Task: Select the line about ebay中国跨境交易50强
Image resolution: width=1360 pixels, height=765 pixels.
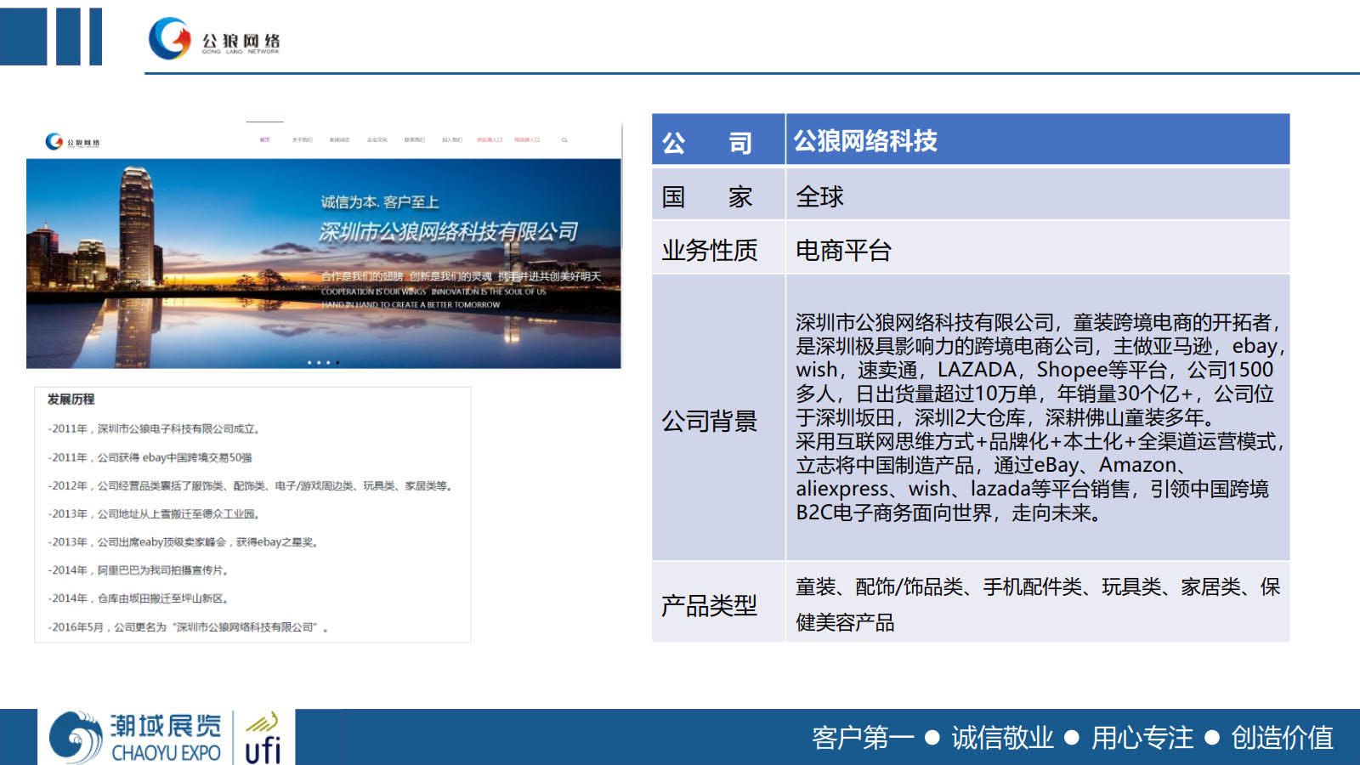Action: 150,457
